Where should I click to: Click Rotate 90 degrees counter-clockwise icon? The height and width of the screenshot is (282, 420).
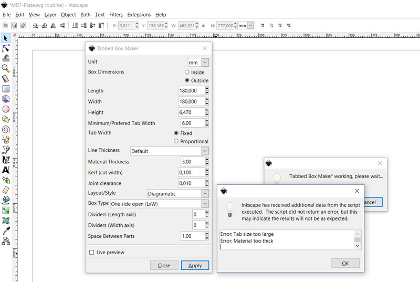click(x=35, y=25)
